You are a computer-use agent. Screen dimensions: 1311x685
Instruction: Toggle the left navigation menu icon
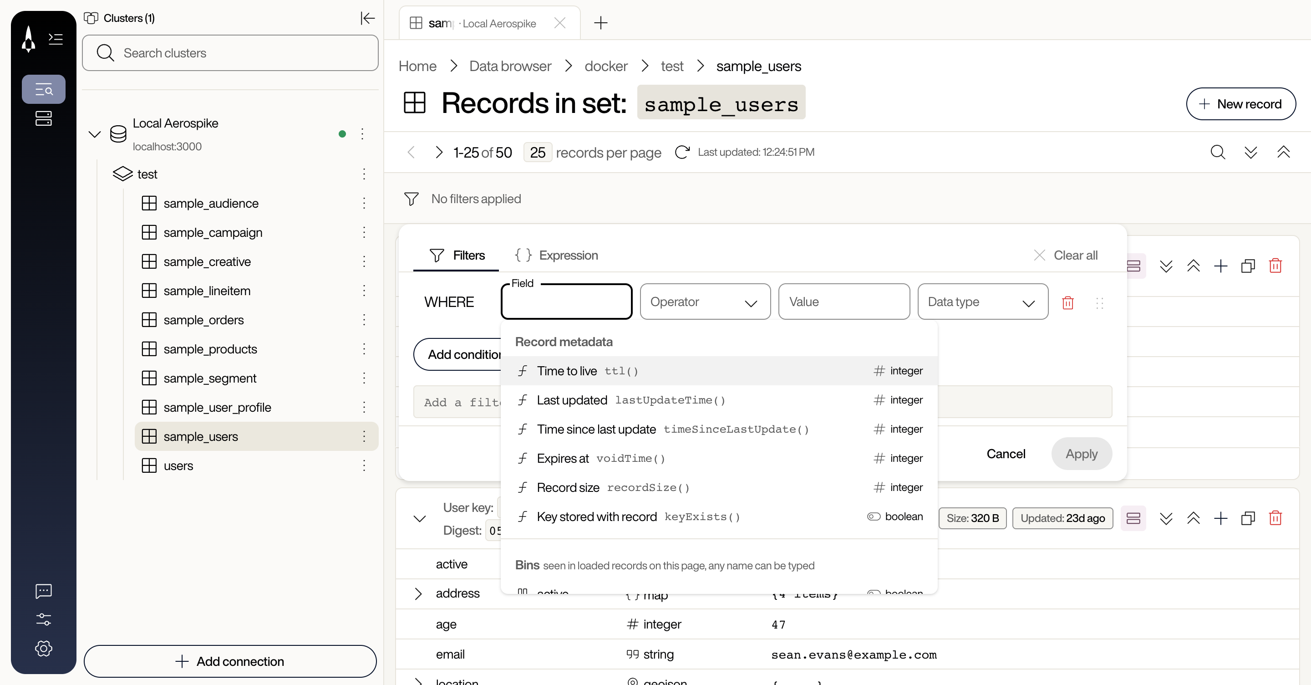click(x=56, y=39)
